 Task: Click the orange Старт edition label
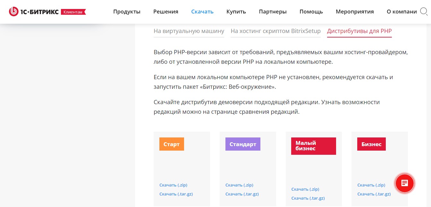pos(172,144)
